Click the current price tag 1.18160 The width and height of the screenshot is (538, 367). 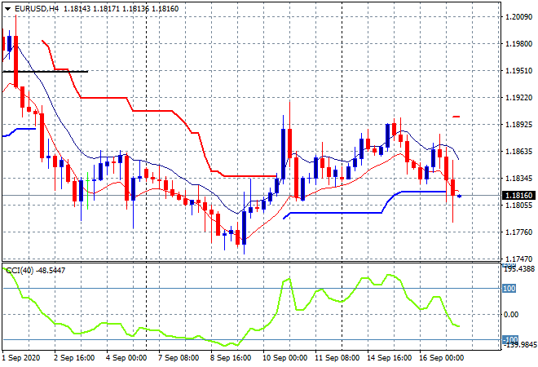(x=520, y=196)
